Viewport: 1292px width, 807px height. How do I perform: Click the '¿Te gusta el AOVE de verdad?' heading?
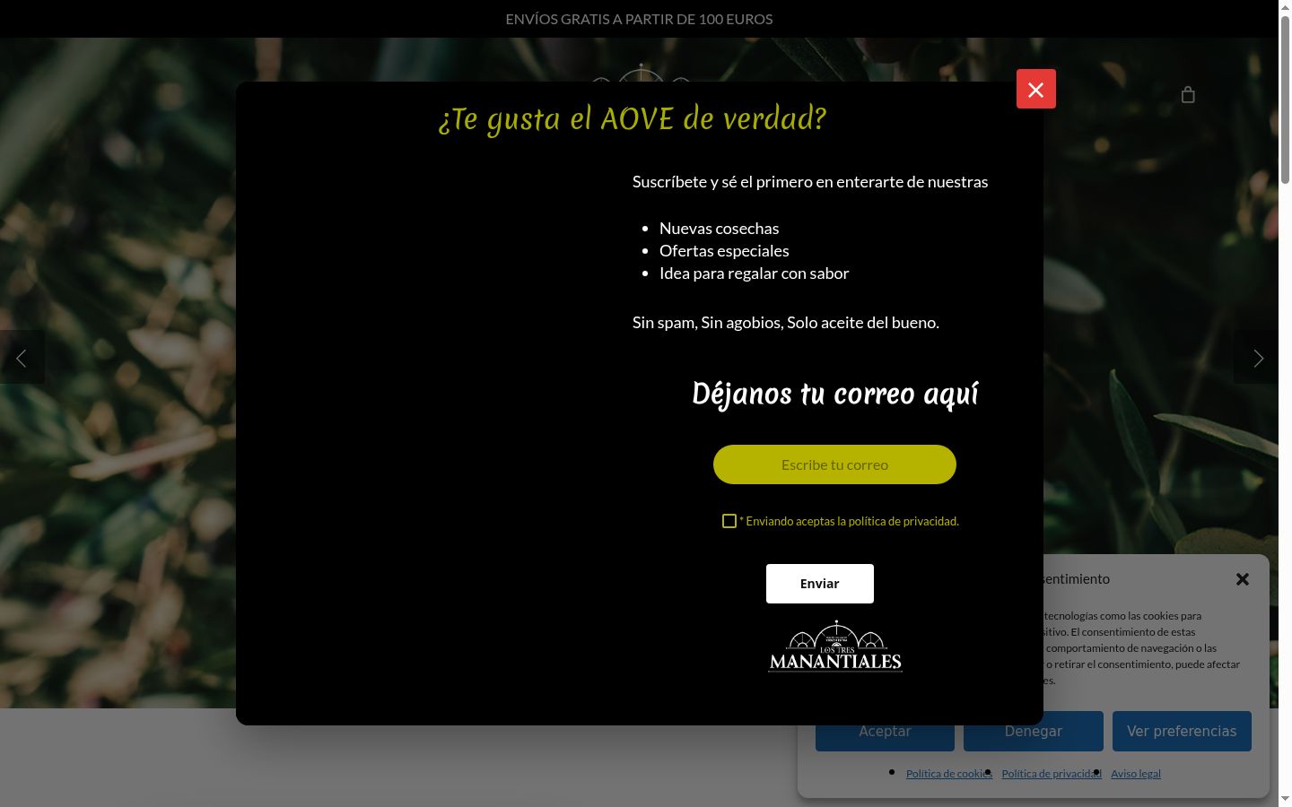pos(633,118)
